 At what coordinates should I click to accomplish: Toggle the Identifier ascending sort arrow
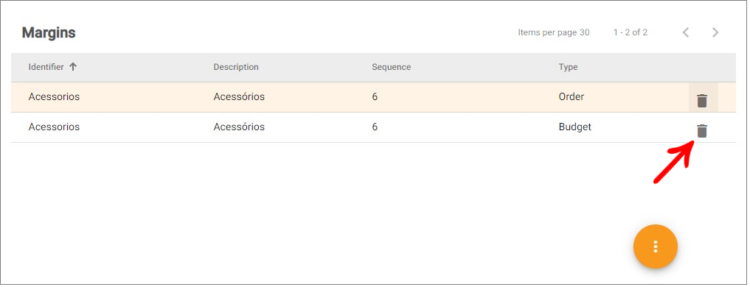point(73,67)
